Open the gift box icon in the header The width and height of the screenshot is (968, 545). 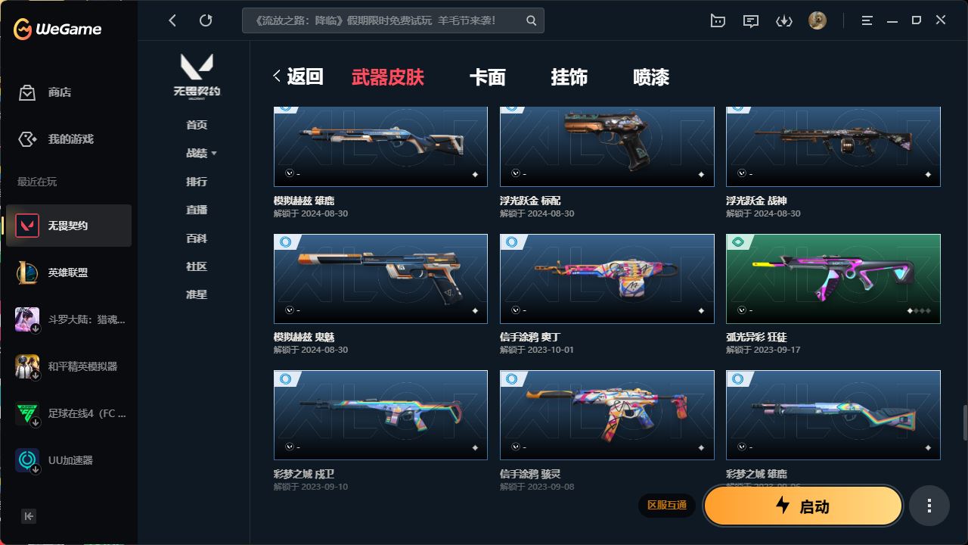coord(718,21)
